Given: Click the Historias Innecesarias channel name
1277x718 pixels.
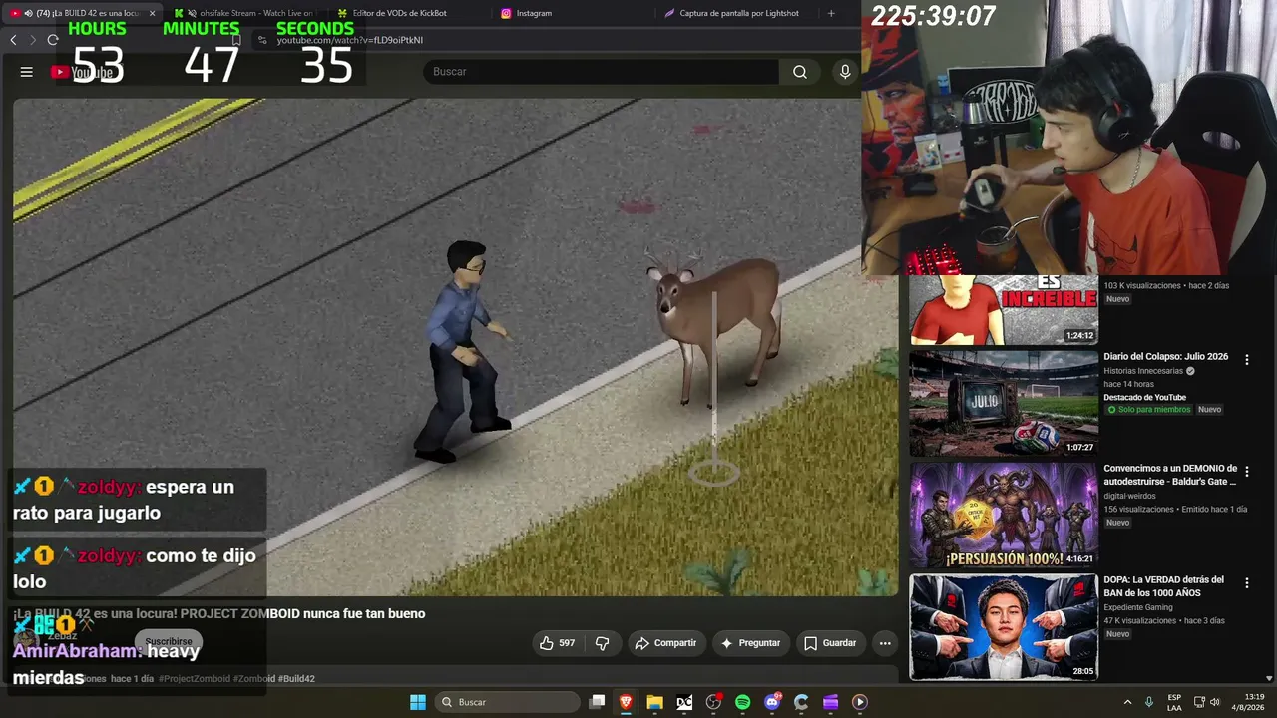Looking at the screenshot, I should pyautogui.click(x=1143, y=371).
